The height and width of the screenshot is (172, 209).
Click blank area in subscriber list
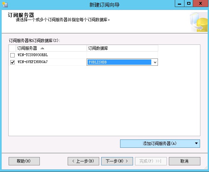104,100
